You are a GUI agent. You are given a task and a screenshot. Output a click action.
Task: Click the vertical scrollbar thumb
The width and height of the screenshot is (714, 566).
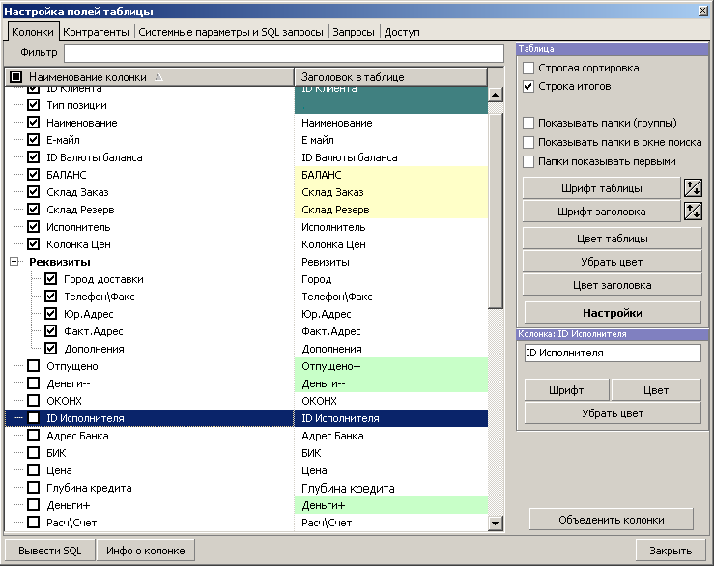[x=495, y=212]
